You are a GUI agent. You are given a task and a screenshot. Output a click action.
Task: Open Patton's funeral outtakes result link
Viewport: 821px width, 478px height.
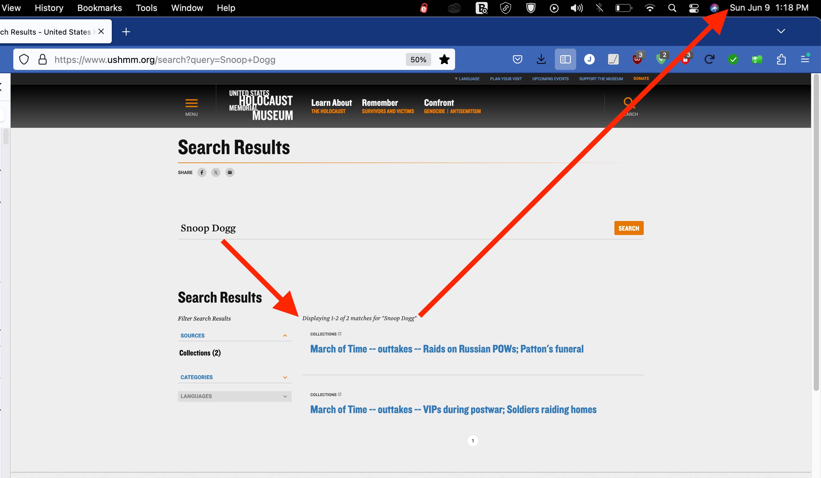pyautogui.click(x=447, y=349)
